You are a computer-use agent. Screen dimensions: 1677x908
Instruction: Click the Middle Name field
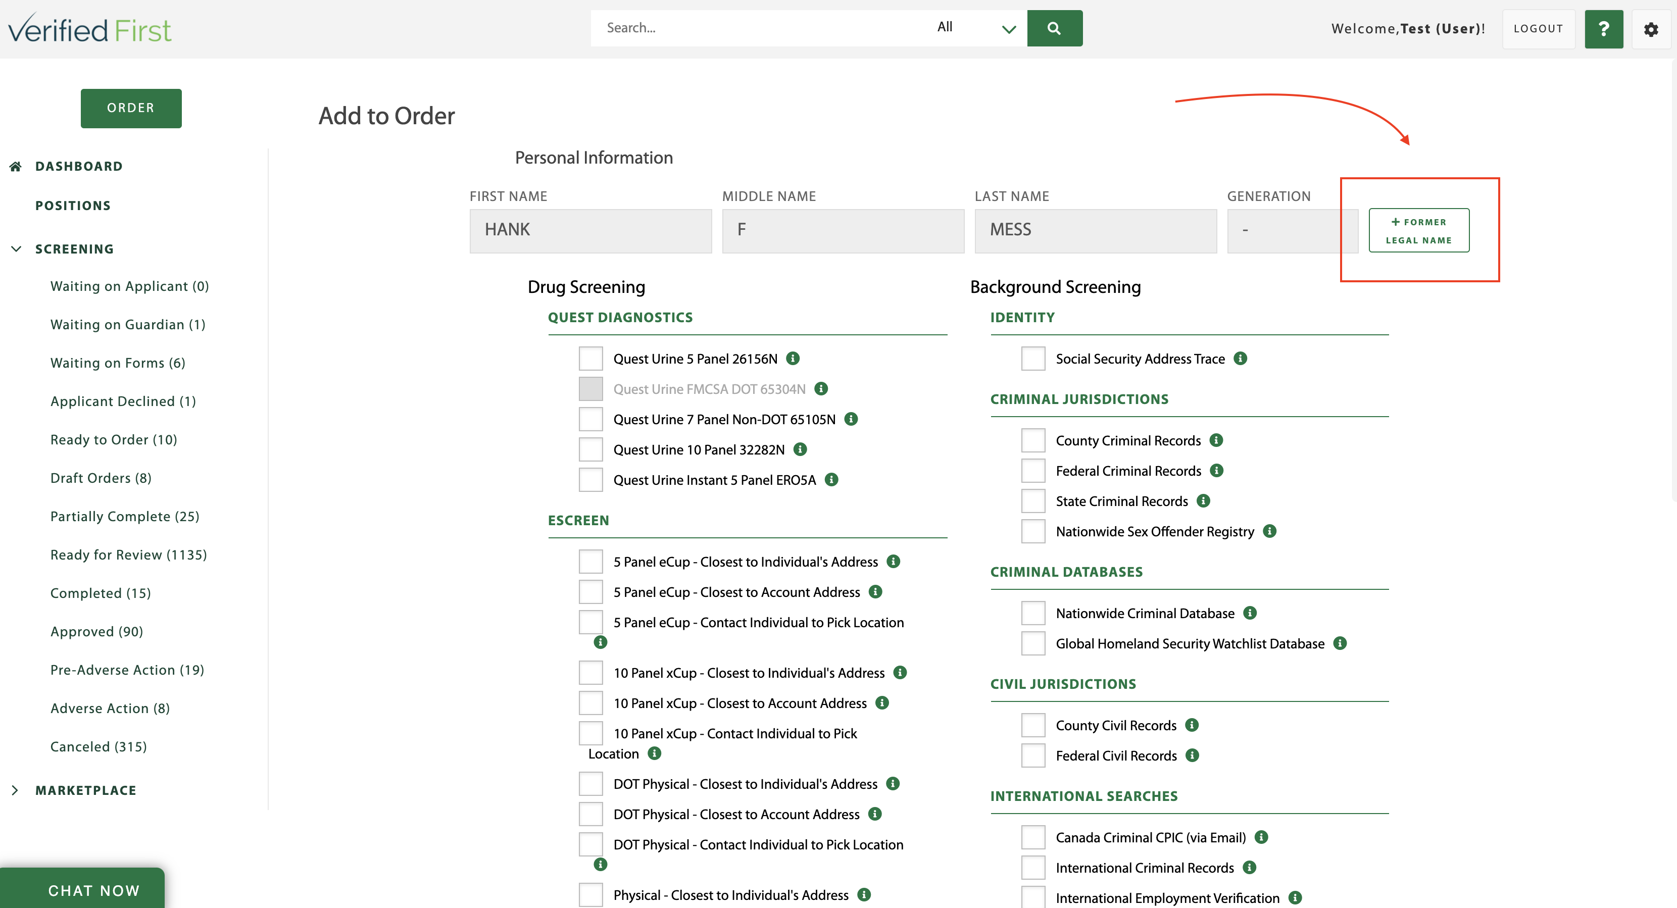tap(843, 230)
